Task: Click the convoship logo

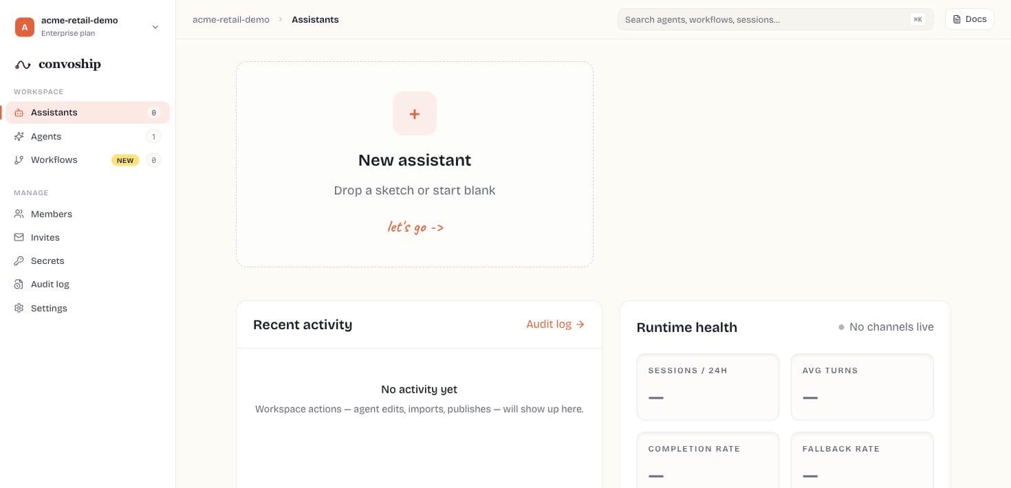Action: [58, 65]
